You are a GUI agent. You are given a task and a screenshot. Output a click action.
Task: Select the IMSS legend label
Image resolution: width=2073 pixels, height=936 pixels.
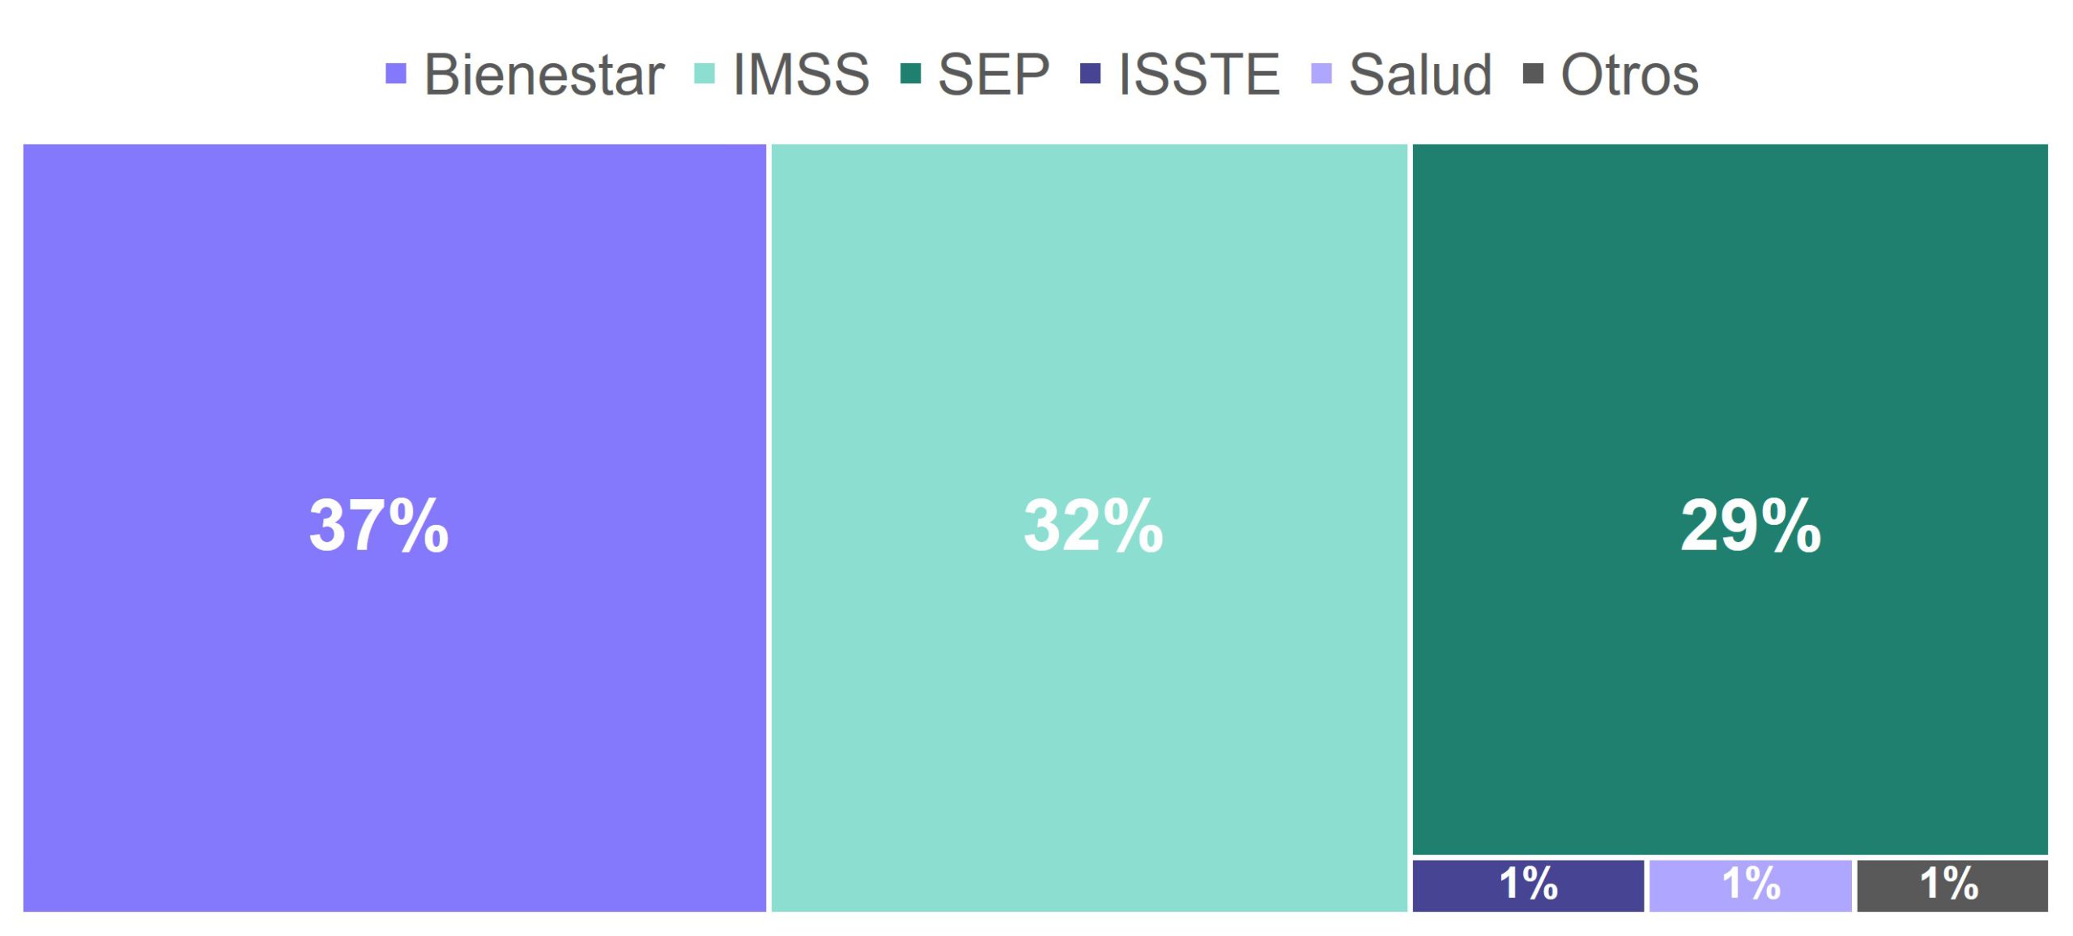pyautogui.click(x=801, y=75)
